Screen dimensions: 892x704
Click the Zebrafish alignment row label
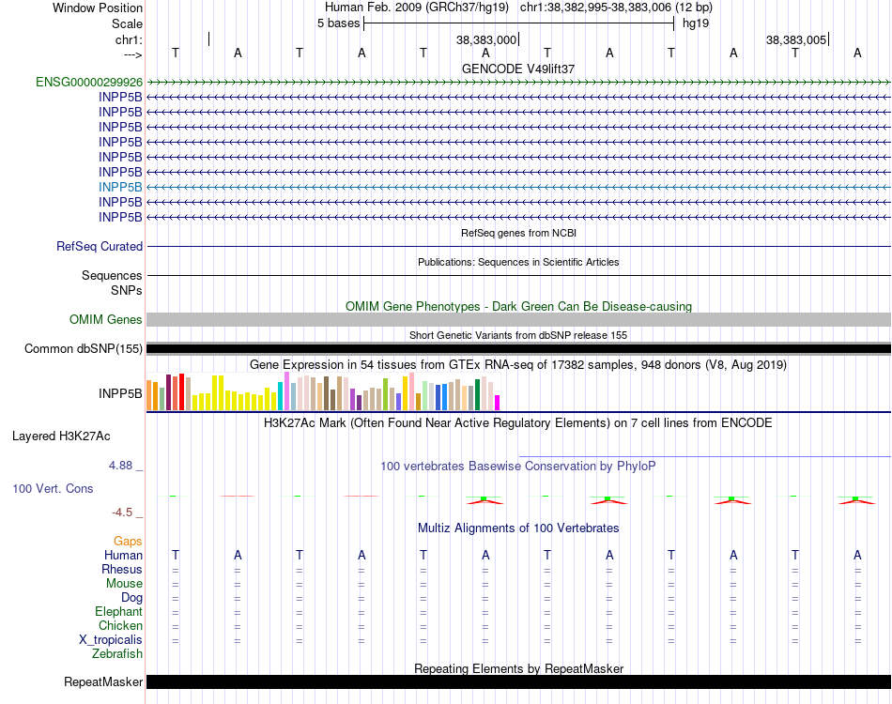(117, 654)
